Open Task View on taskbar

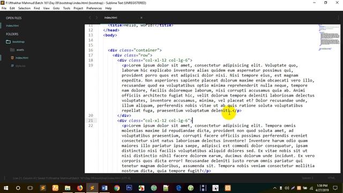click(x=30, y=188)
